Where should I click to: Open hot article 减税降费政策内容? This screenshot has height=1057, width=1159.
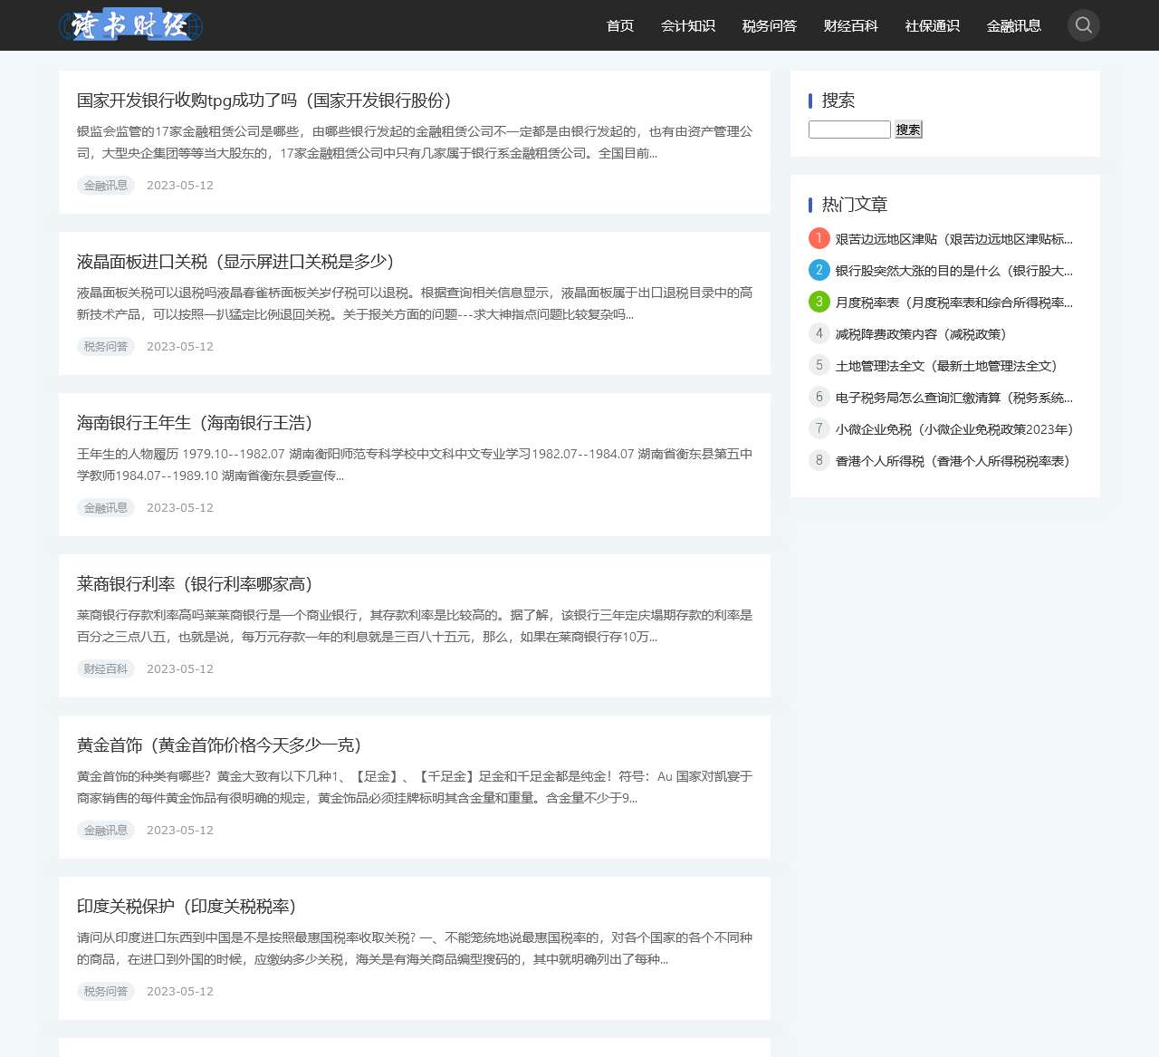click(x=921, y=334)
